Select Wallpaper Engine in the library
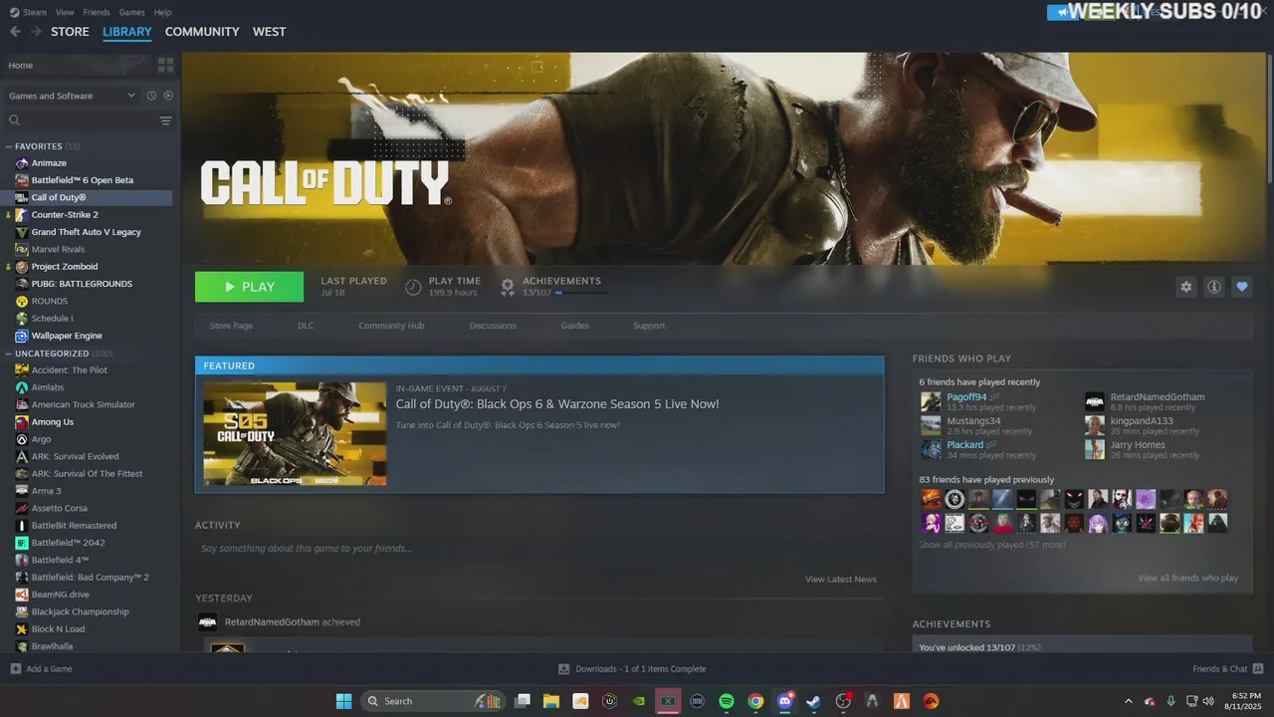 click(67, 336)
